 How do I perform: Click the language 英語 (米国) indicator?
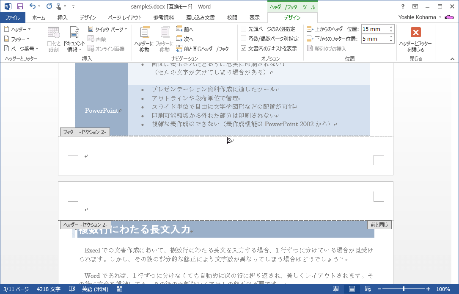coord(95,289)
